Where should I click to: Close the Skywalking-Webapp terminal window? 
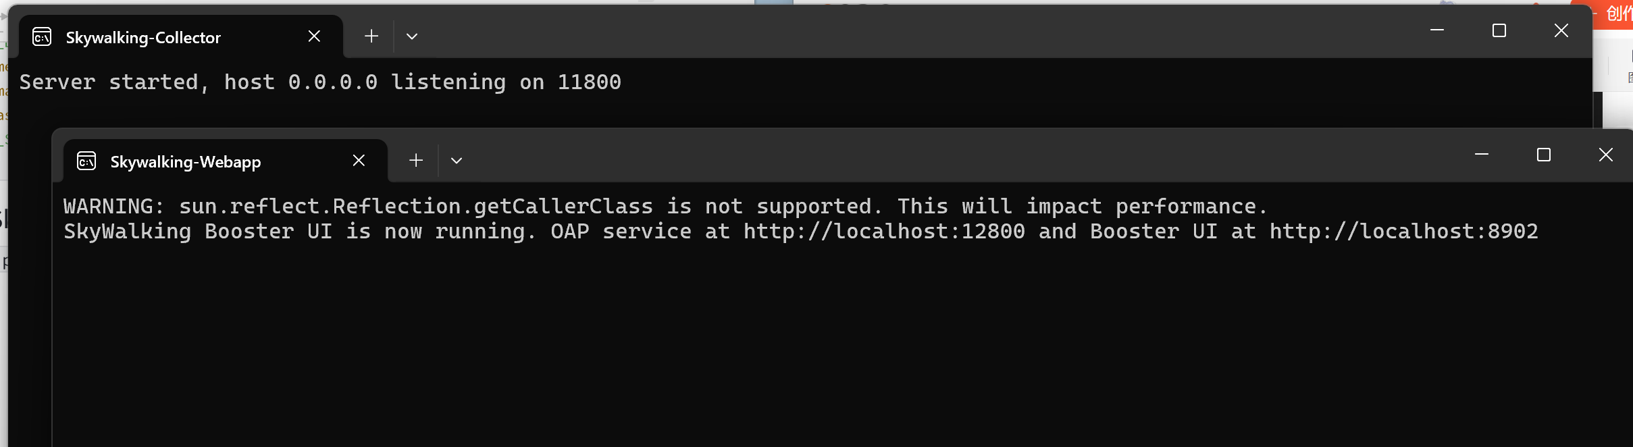click(1606, 155)
